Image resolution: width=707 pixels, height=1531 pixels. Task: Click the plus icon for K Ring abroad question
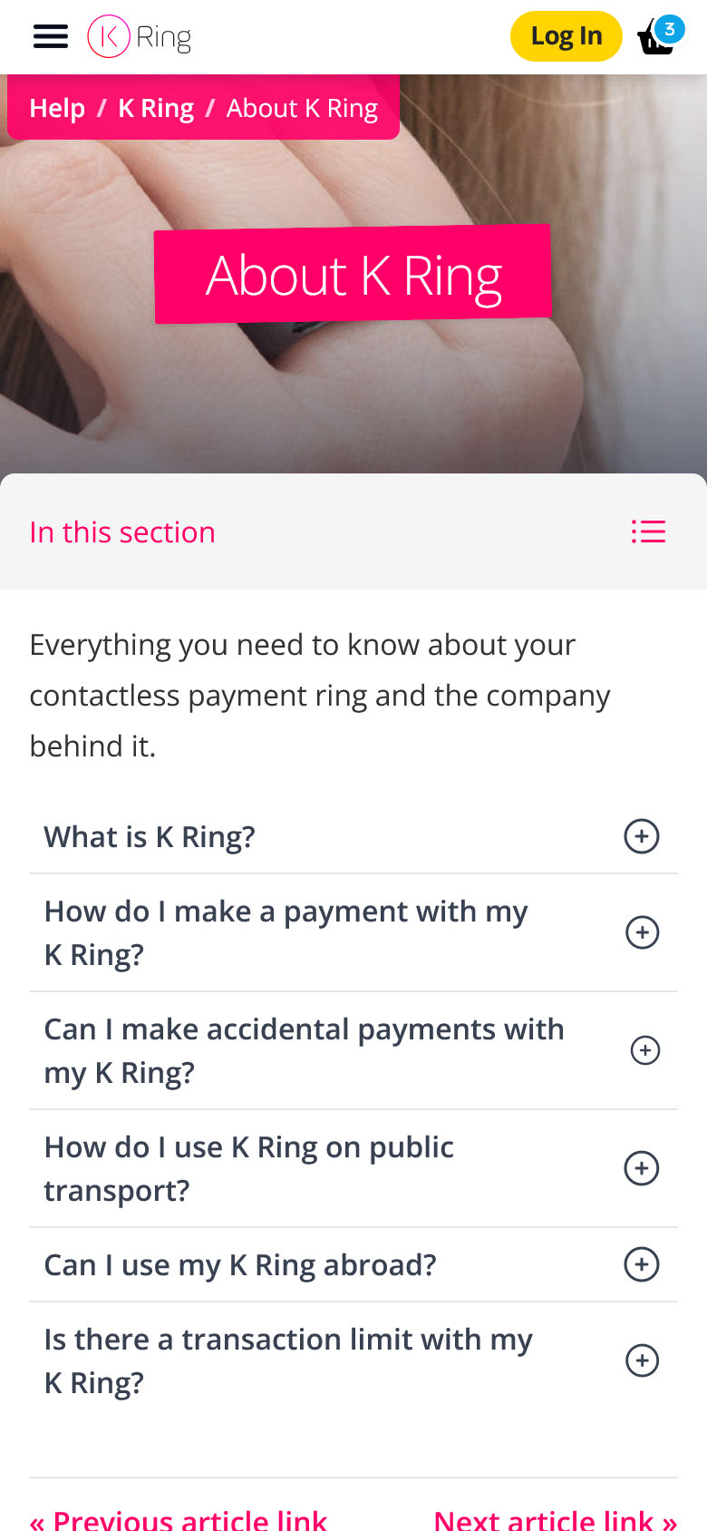pos(642,1264)
